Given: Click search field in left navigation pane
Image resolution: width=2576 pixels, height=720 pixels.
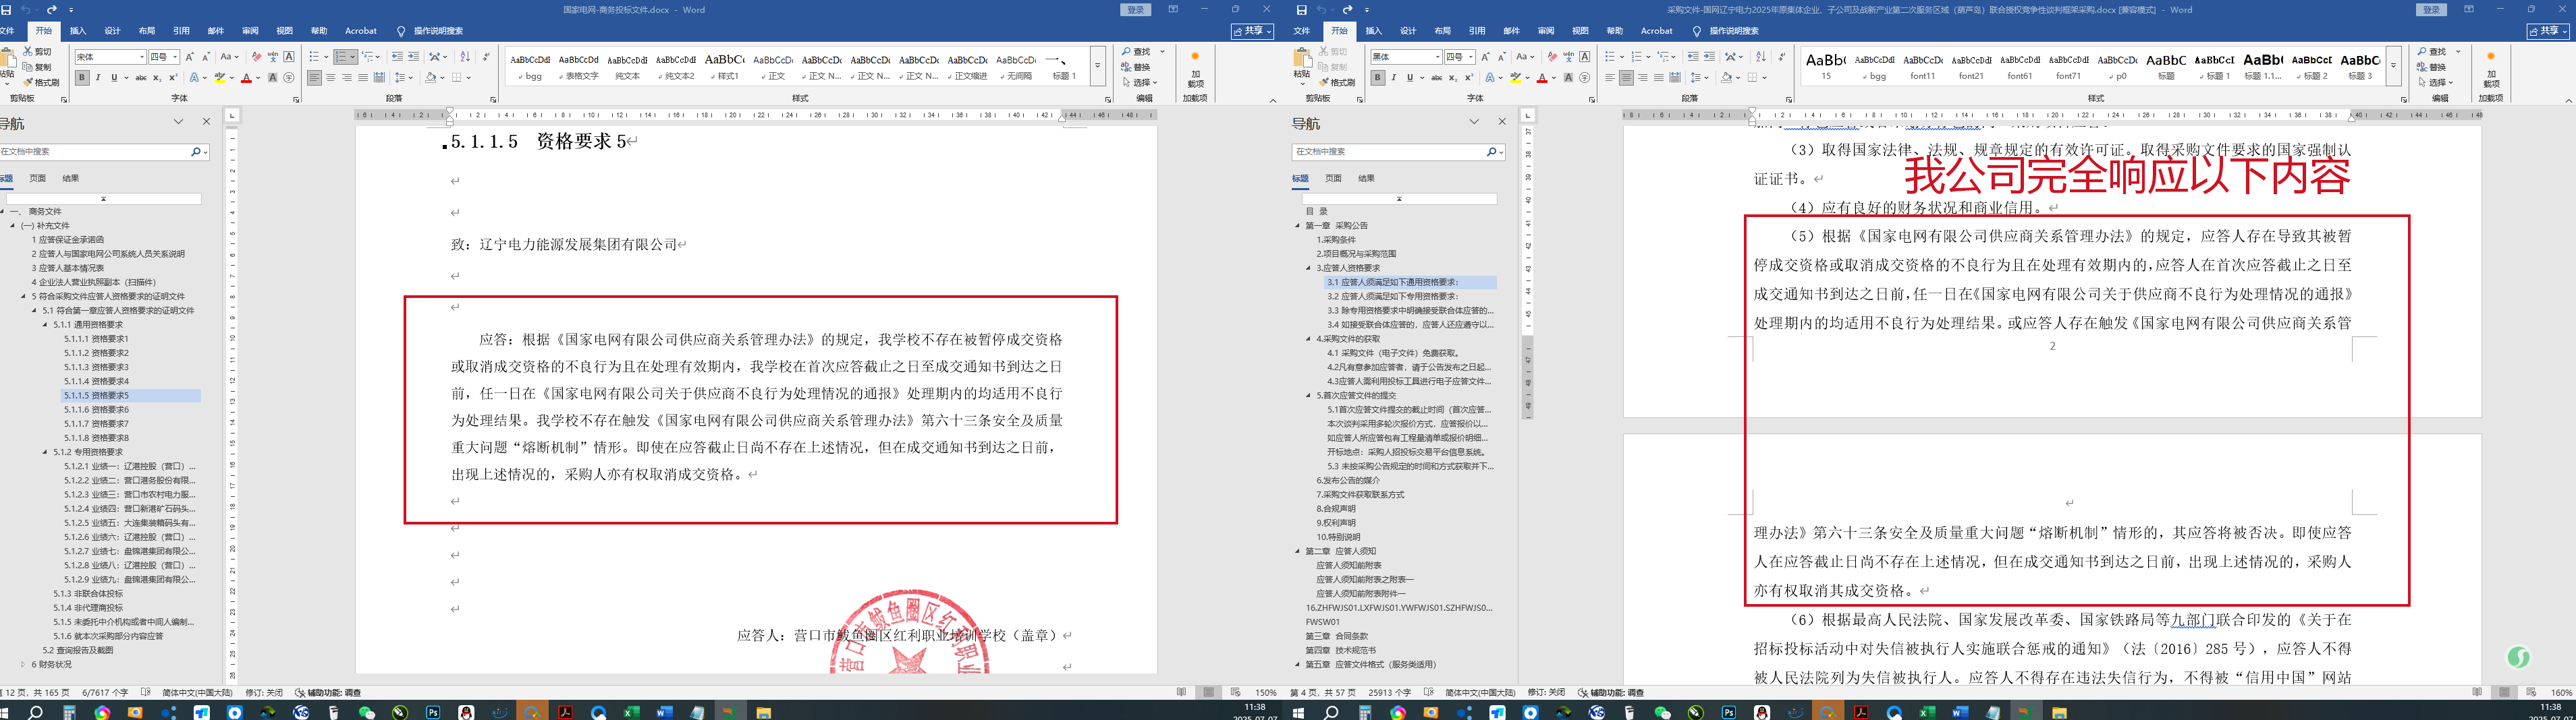Looking at the screenshot, I should coord(95,152).
